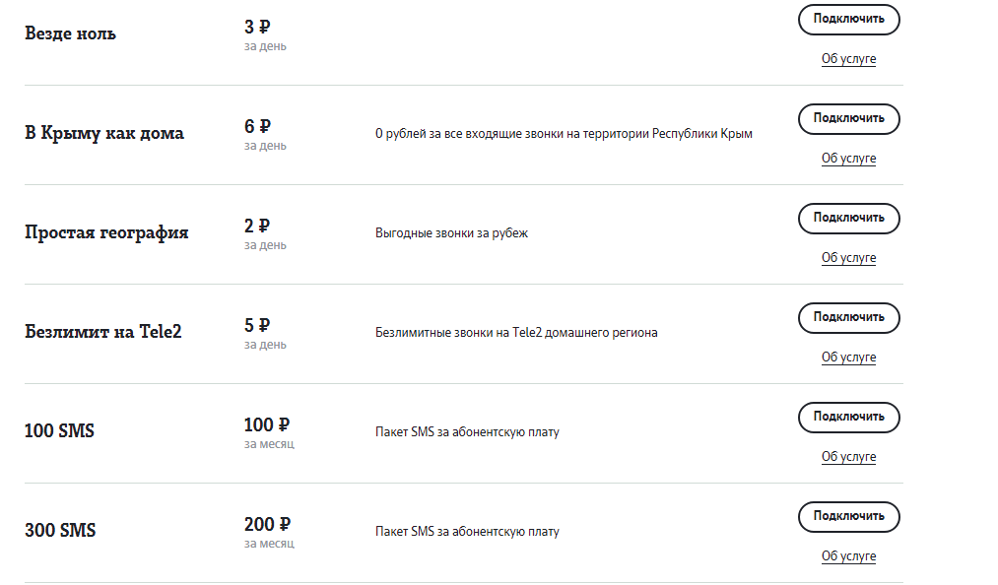Open Об услуге for В Крыму как дома
Image resolution: width=998 pixels, height=585 pixels.
[848, 159]
